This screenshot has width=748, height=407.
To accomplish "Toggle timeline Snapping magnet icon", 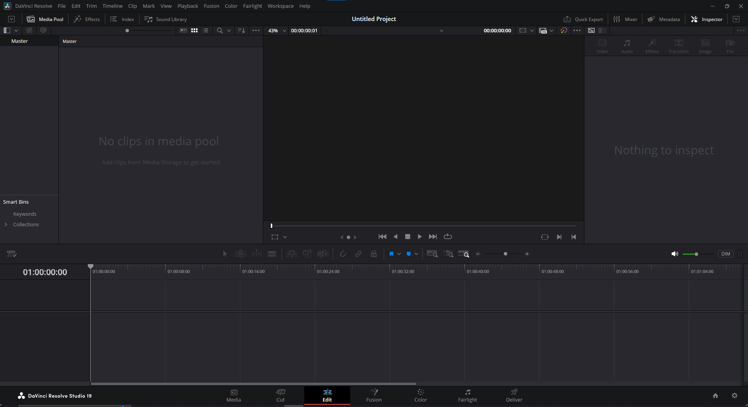I will pos(343,254).
